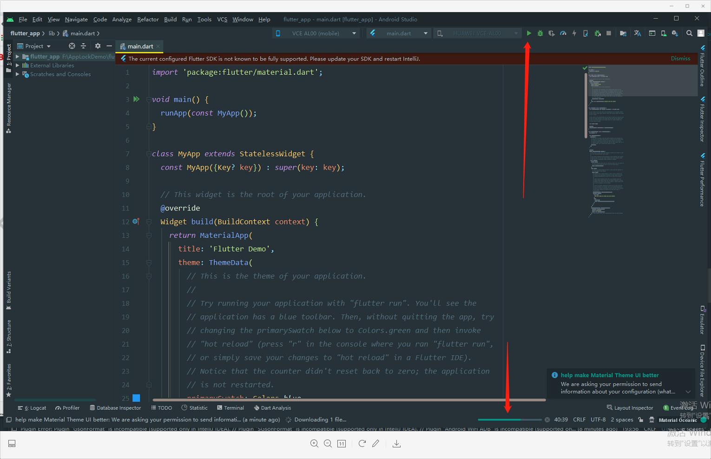Expand the notification chevron in popup
711x459 pixels.
[x=688, y=392]
